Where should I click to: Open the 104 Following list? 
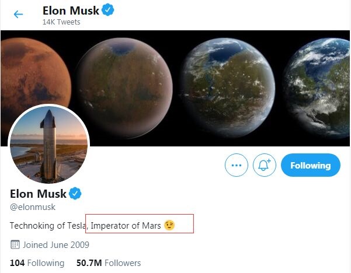click(x=37, y=263)
